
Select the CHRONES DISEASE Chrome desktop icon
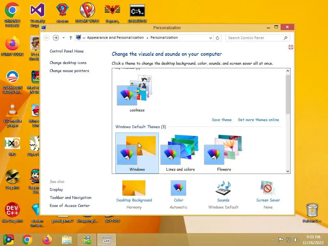coord(12,15)
